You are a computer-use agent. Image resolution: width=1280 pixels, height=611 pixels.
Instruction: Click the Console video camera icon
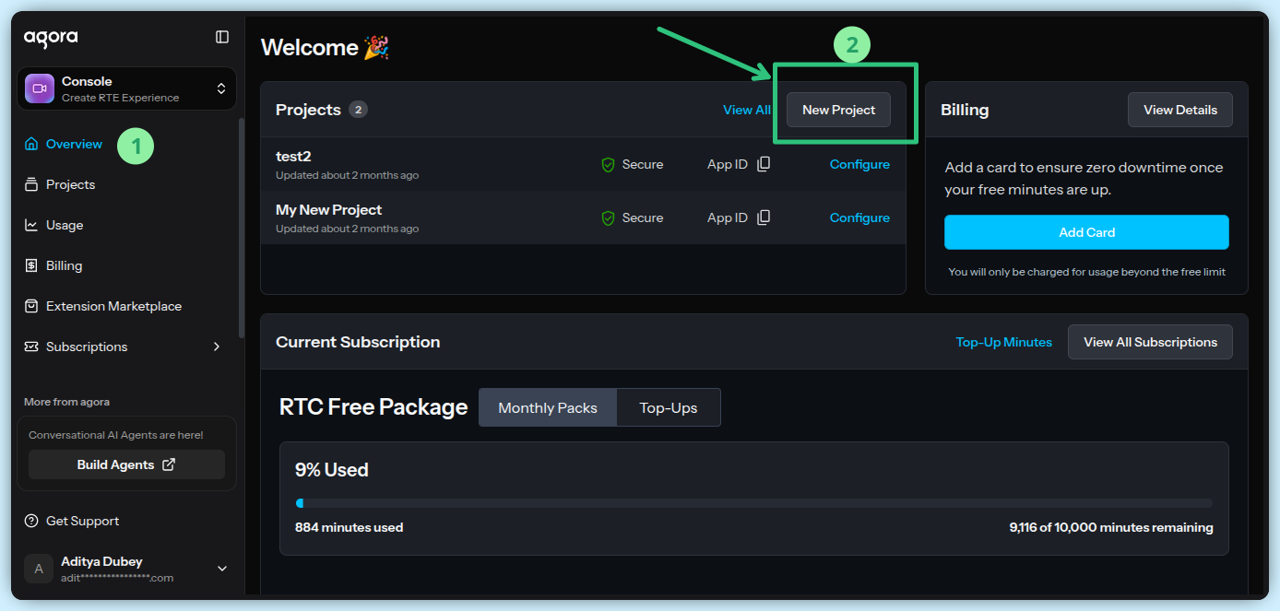point(40,88)
